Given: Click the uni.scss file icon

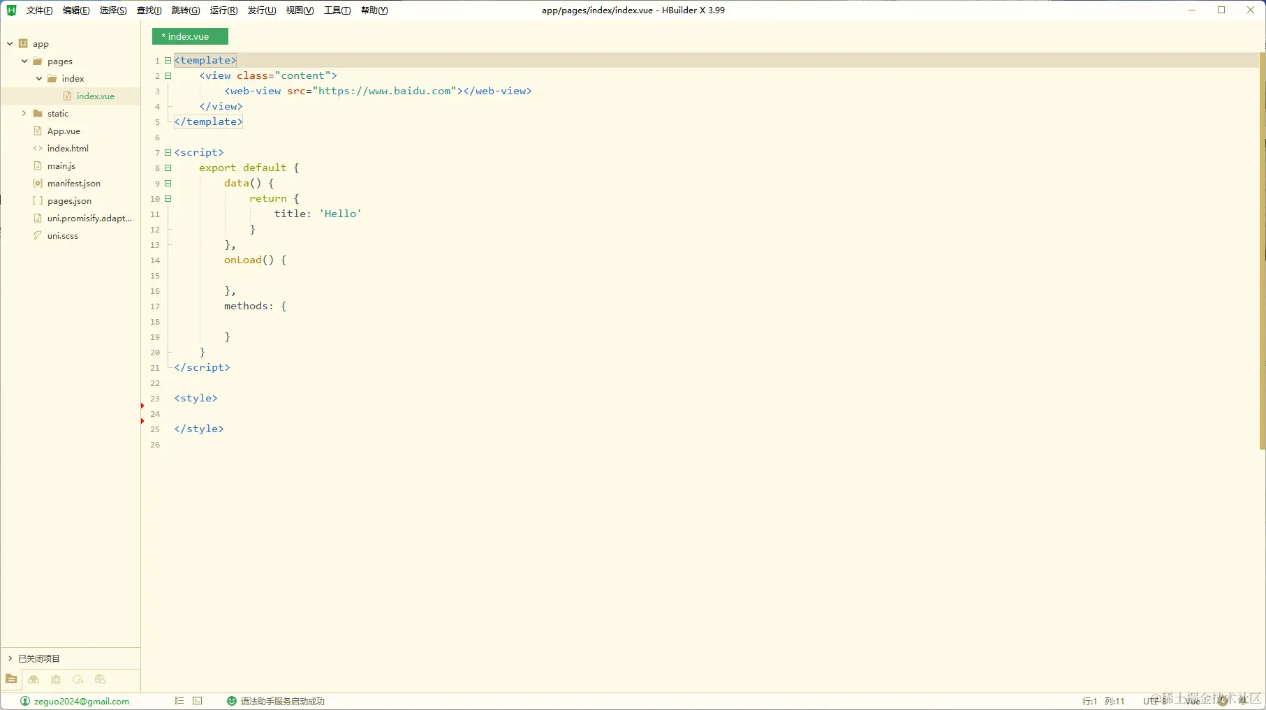Looking at the screenshot, I should pos(38,236).
